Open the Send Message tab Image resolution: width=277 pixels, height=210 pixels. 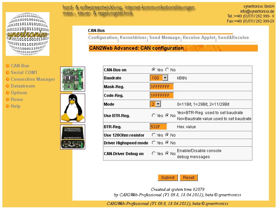click(x=165, y=38)
